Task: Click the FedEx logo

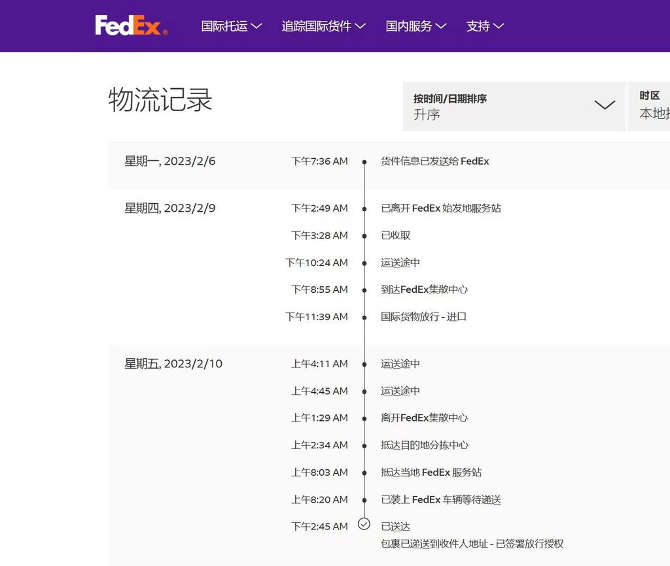Action: click(x=131, y=25)
